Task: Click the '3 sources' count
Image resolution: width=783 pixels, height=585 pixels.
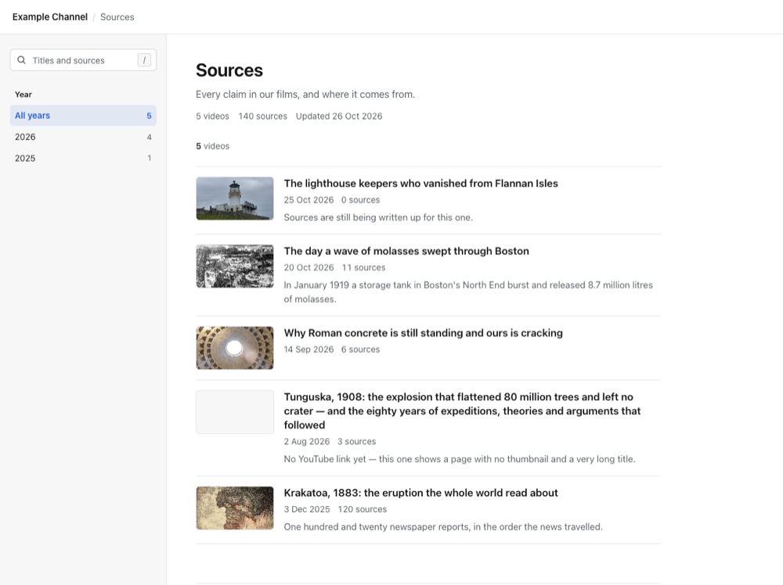Action: click(x=356, y=441)
